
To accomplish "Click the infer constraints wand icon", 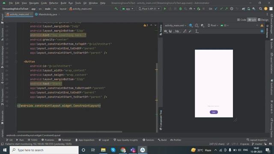I will (x=190, y=31).
